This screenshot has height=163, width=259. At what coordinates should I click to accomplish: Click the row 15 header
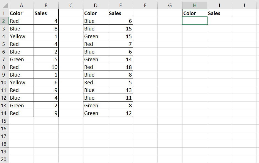tap(4, 121)
